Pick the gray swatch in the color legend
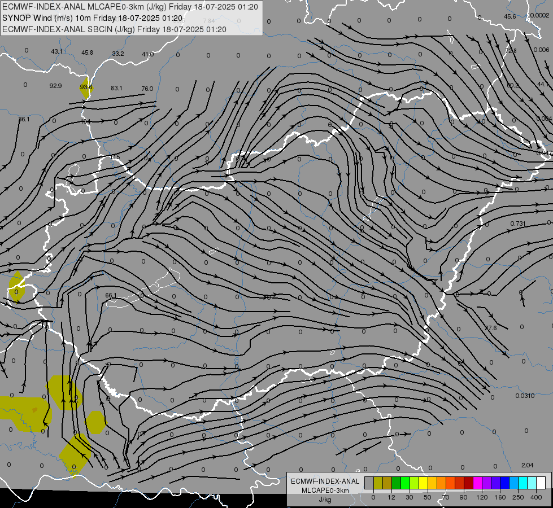Viewport: 553px width, 508px height. click(369, 483)
